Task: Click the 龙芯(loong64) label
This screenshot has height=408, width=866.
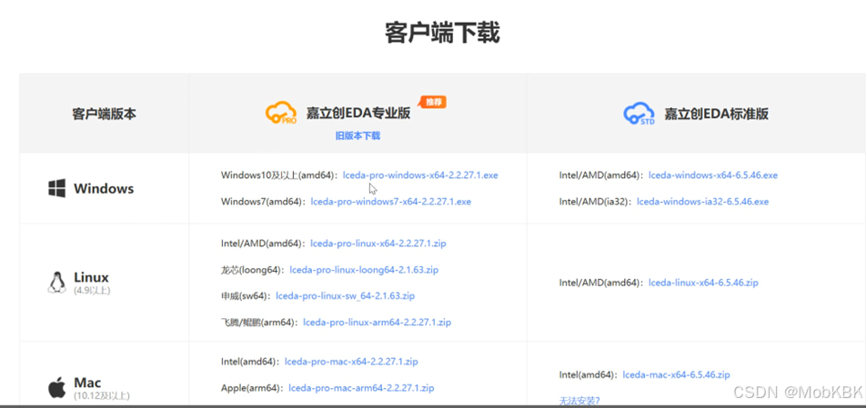Action: (x=251, y=270)
